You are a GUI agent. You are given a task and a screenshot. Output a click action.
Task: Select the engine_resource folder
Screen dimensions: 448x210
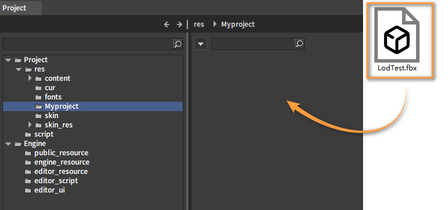(62, 162)
